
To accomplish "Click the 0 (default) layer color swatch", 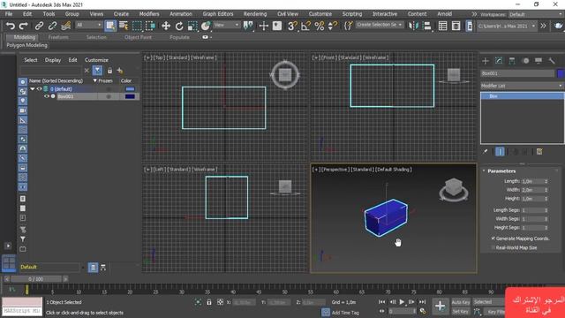I will pos(130,88).
